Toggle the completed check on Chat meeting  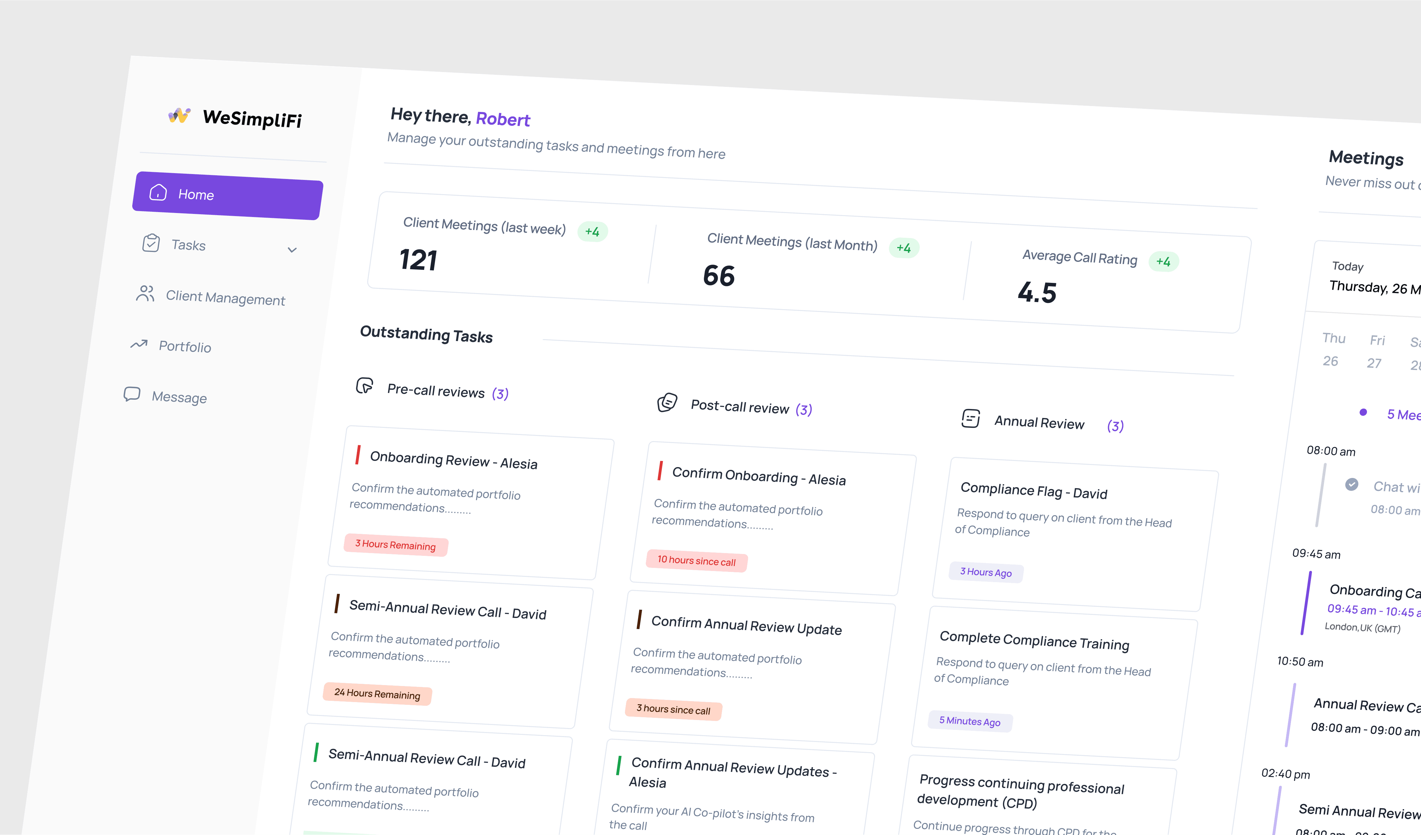(x=1352, y=484)
